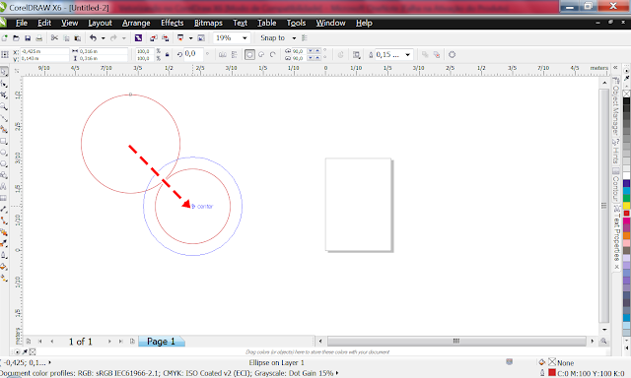This screenshot has width=631, height=378.
Task: Open the Bitmaps menu
Action: point(208,23)
